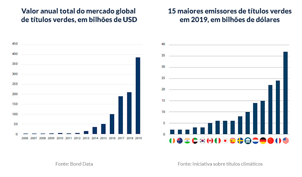
Task: Select the bar above the France flag
Action: [x=278, y=107]
